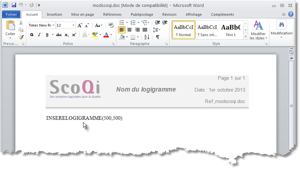Open the Modification binoculars menu
The width and height of the screenshot is (300, 169).
point(282,29)
